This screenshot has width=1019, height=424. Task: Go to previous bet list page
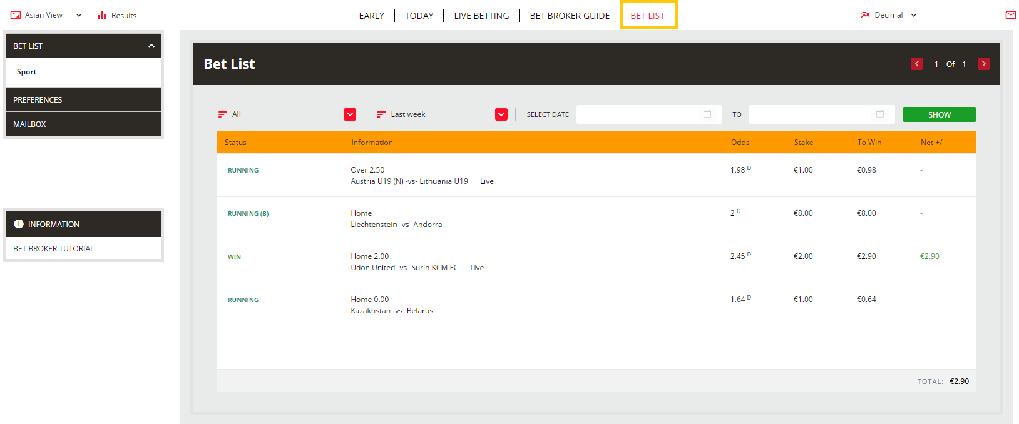tap(917, 64)
